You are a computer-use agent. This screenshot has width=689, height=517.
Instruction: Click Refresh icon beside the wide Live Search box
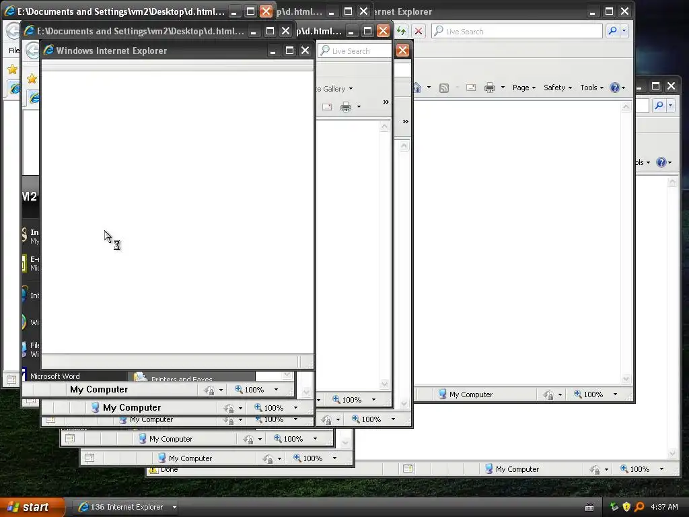[401, 31]
